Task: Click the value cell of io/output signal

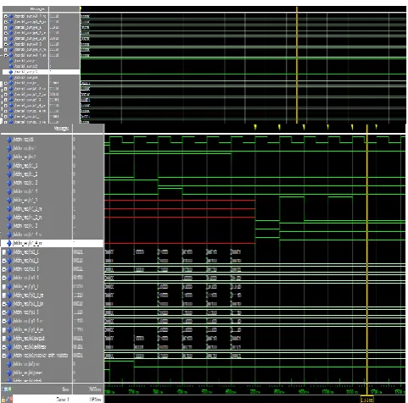Action: (78, 339)
